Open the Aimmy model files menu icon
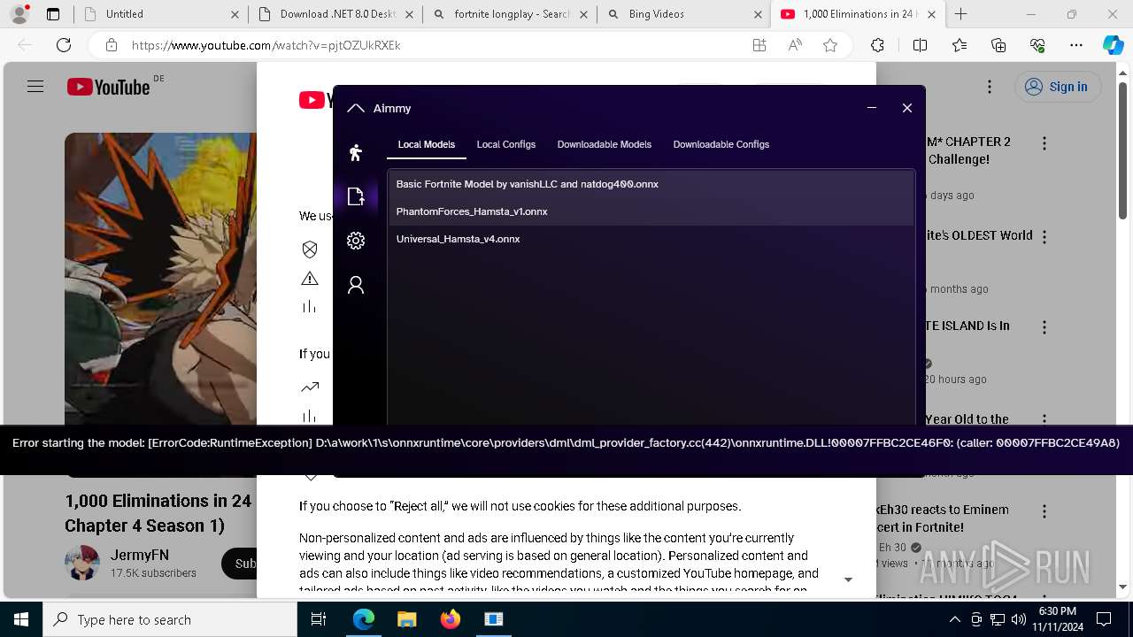Viewport: 1133px width, 637px height. 356,196
